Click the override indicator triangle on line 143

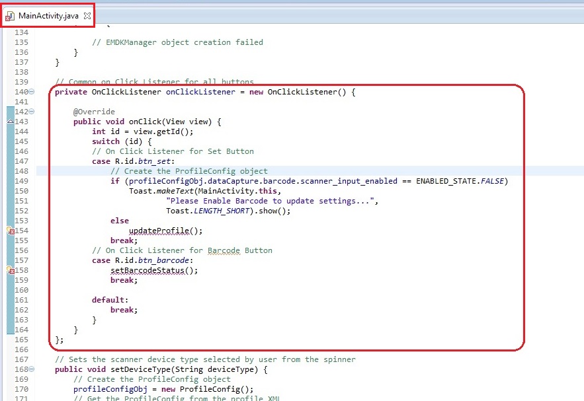pos(10,122)
